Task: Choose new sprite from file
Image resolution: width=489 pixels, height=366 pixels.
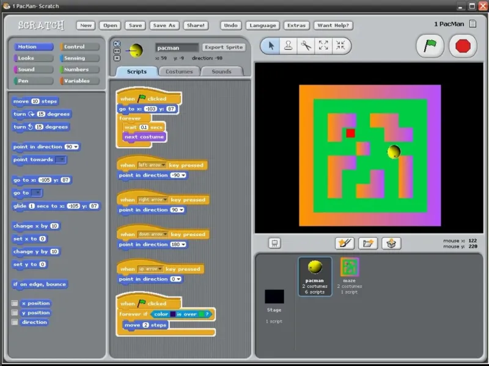Action: click(368, 243)
